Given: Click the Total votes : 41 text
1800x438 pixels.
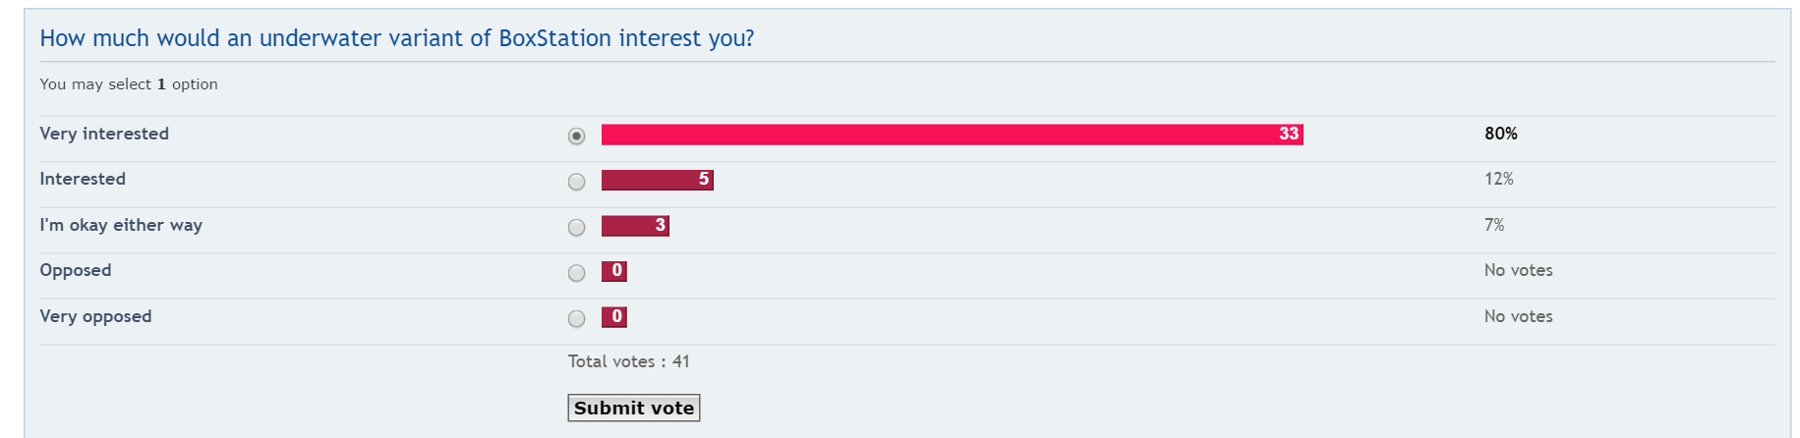Looking at the screenshot, I should pyautogui.click(x=629, y=361).
